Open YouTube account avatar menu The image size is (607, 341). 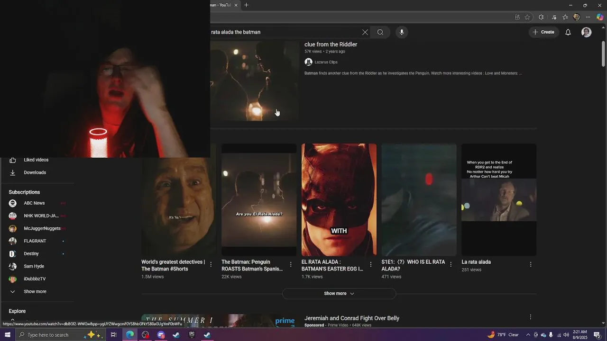click(x=587, y=32)
